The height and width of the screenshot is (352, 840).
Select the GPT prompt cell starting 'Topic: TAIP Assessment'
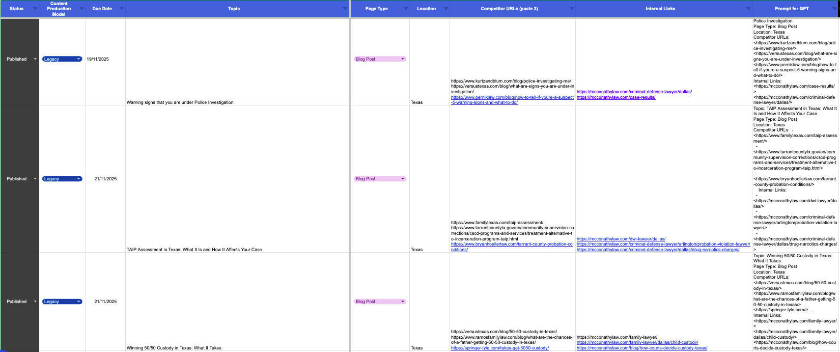coord(795,179)
